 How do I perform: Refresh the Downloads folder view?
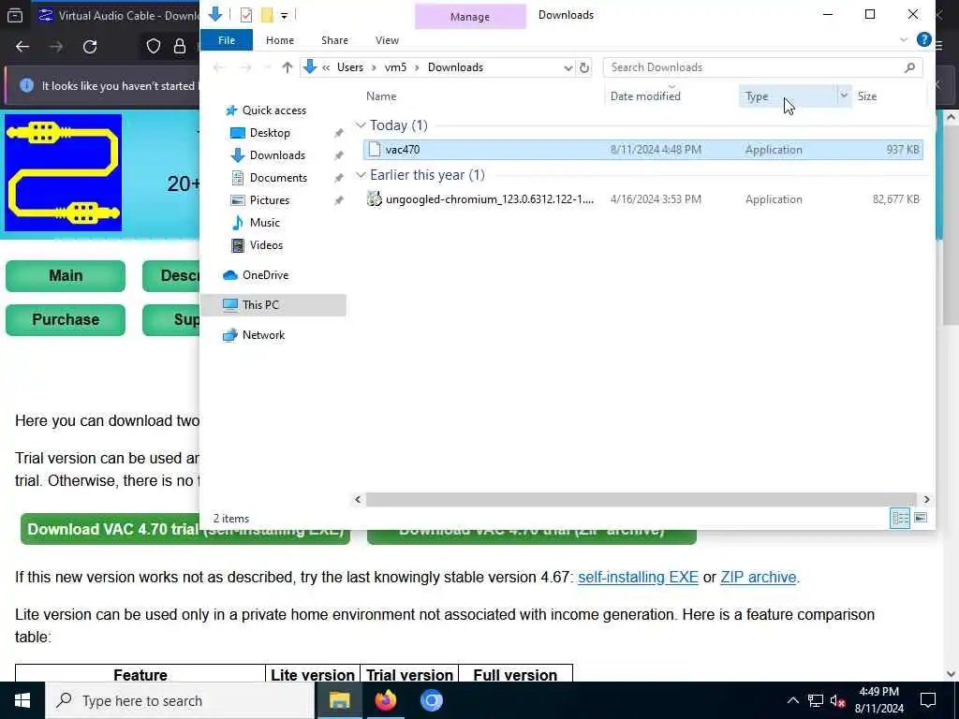click(x=584, y=67)
